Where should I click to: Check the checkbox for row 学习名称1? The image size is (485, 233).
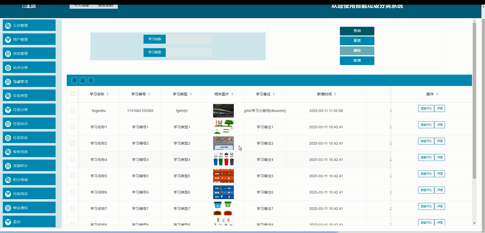pyautogui.click(x=72, y=127)
